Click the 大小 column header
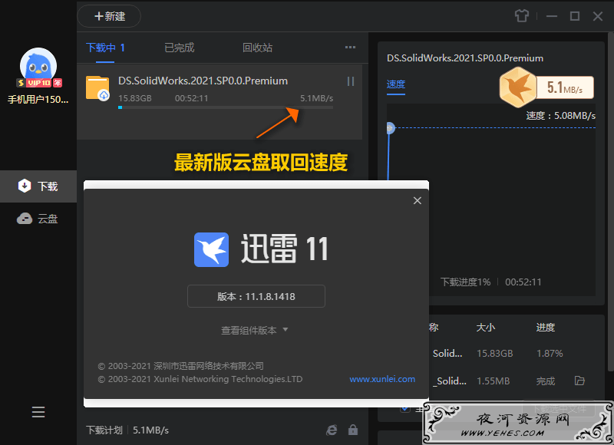Screen dimensions: 614x445 point(486,327)
